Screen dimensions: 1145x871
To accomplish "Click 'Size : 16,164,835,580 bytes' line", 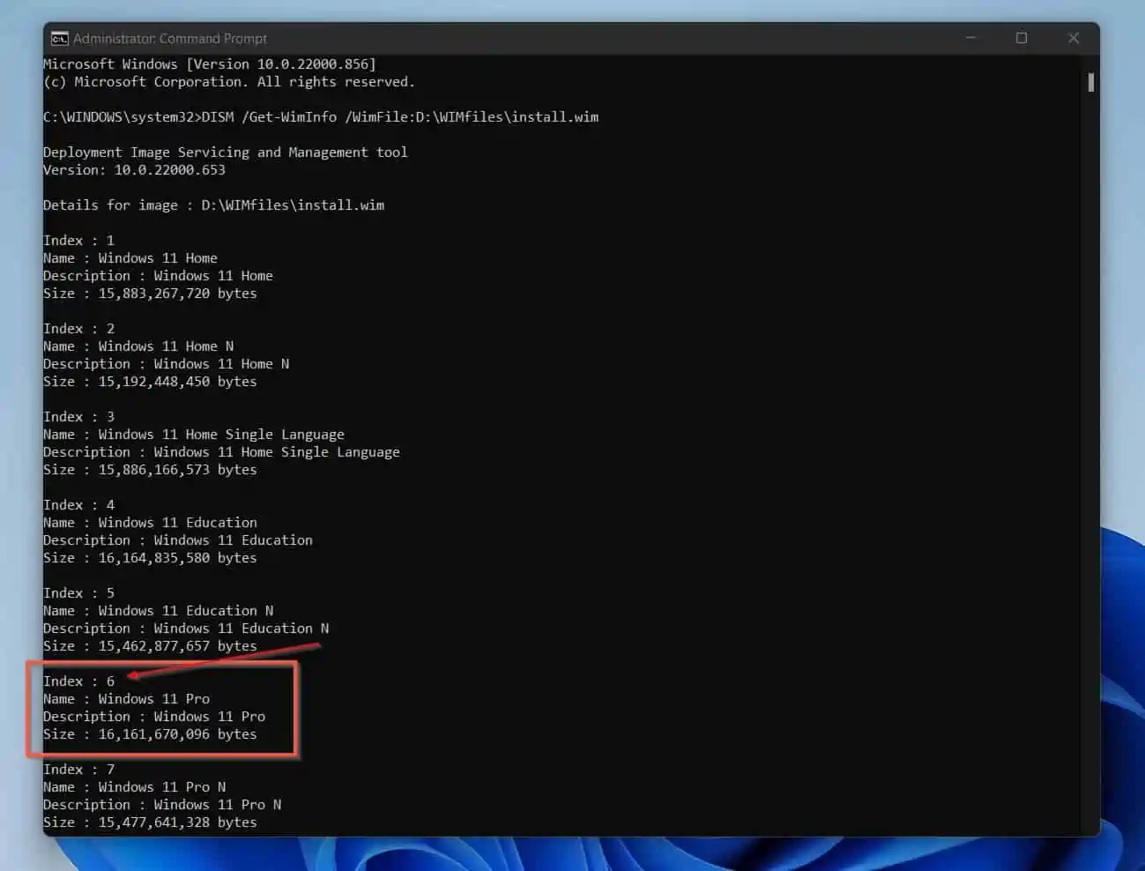I will click(150, 558).
